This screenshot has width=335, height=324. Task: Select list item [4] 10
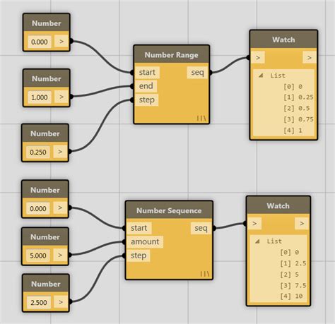coord(291,296)
